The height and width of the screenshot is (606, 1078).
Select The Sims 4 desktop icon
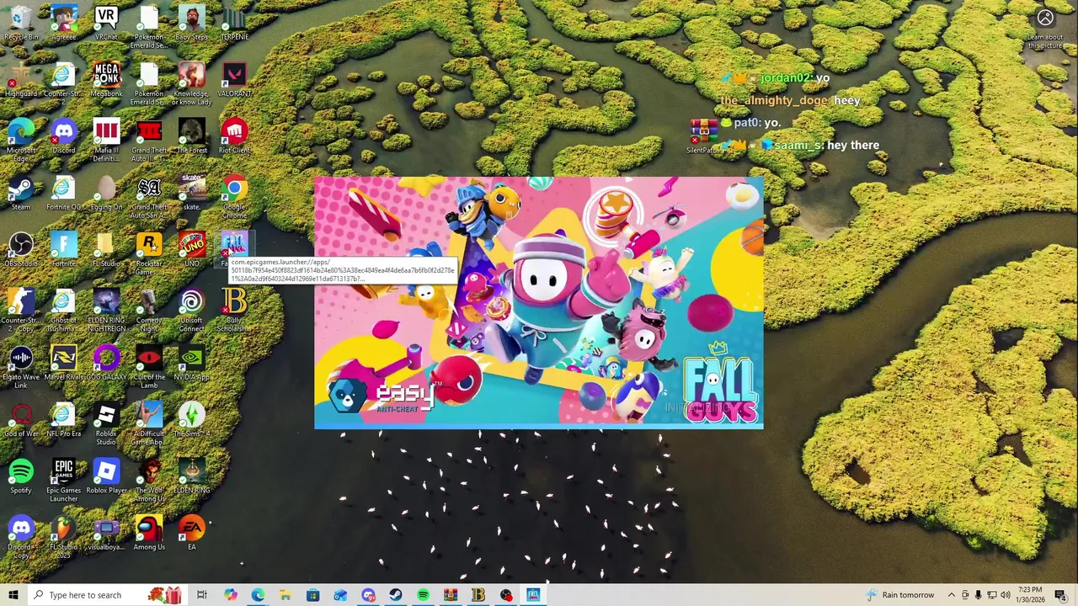click(191, 419)
